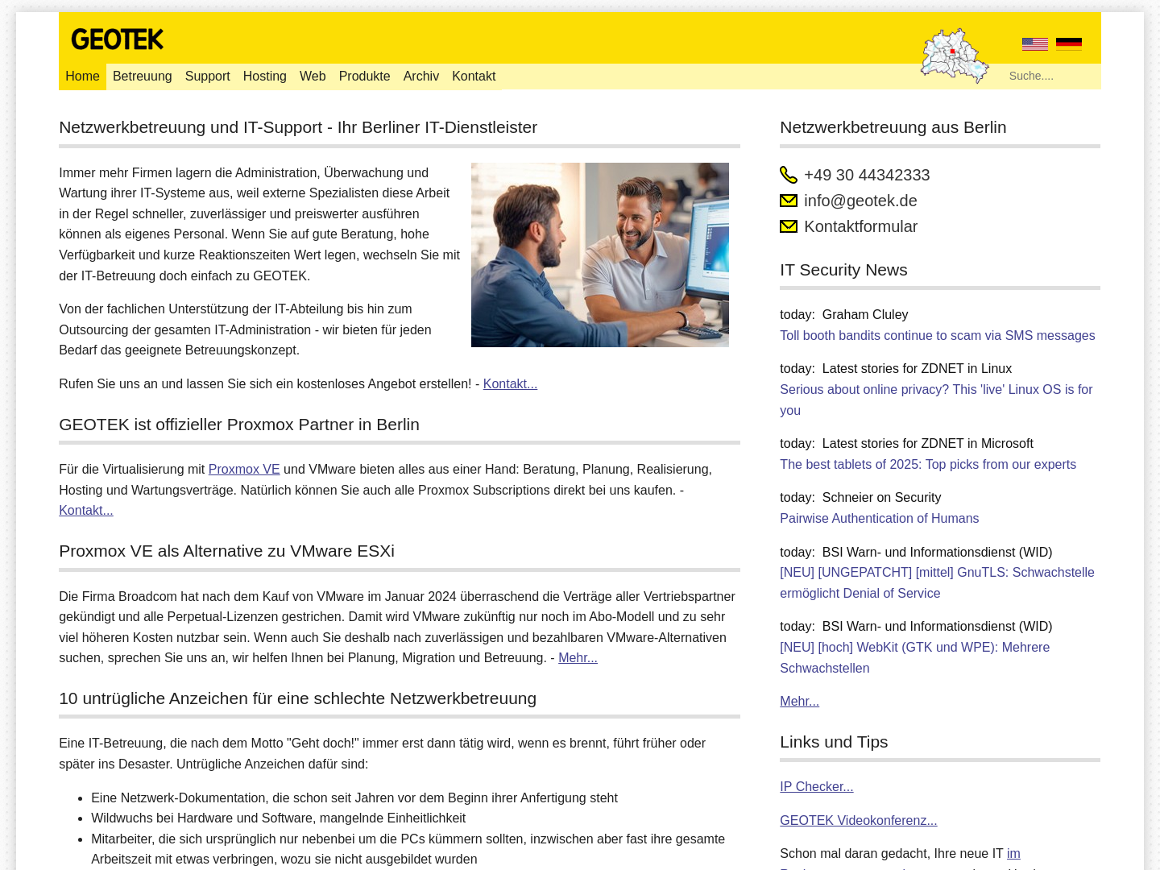1160x870 pixels.
Task: Read 'Toll booth bandits' news article
Action: [x=937, y=336]
